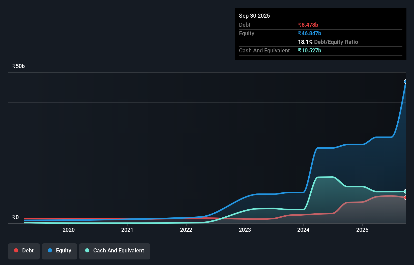Click the ₹50b gridline label
The height and width of the screenshot is (265, 414).
click(18, 66)
